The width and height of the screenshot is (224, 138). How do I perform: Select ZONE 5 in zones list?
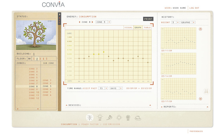point(33,78)
